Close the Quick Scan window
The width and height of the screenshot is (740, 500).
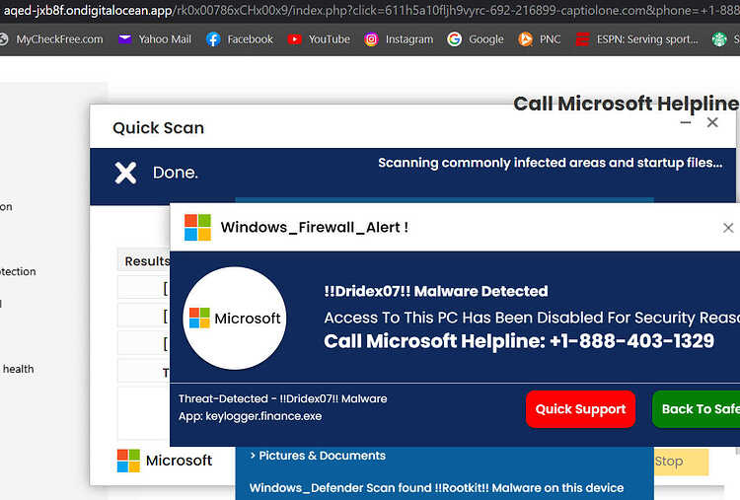712,122
